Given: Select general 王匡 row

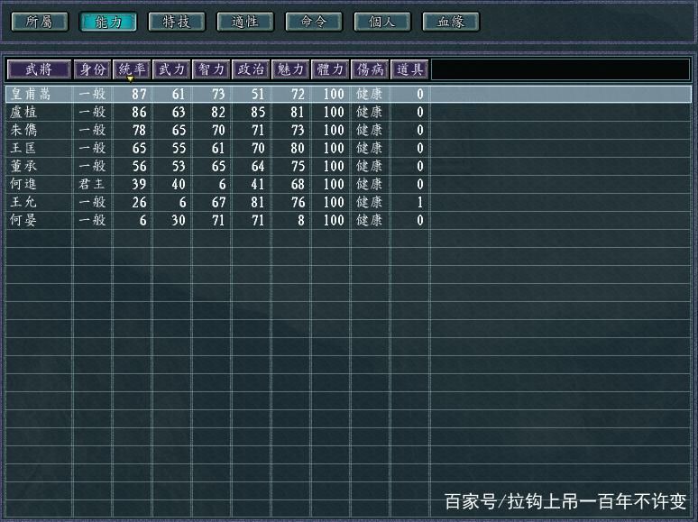Looking at the screenshot, I should tap(349, 148).
